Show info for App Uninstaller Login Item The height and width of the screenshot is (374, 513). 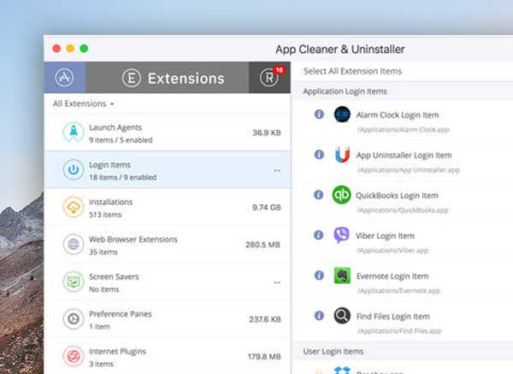pyautogui.click(x=319, y=155)
